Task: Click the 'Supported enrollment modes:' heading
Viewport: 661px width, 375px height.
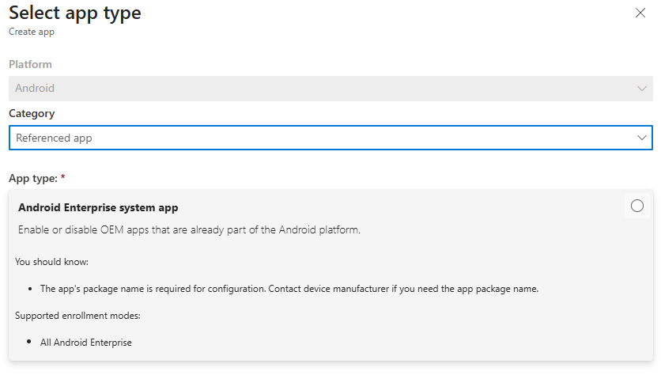Action: 78,316
